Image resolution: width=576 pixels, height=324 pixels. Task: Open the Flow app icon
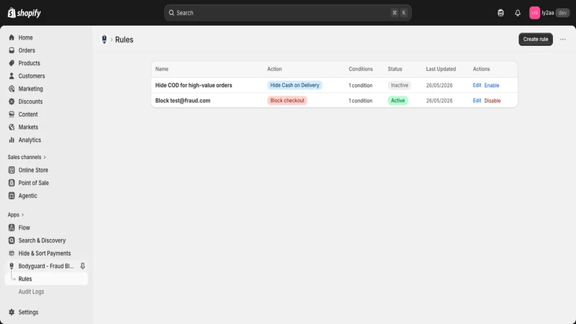pos(12,228)
